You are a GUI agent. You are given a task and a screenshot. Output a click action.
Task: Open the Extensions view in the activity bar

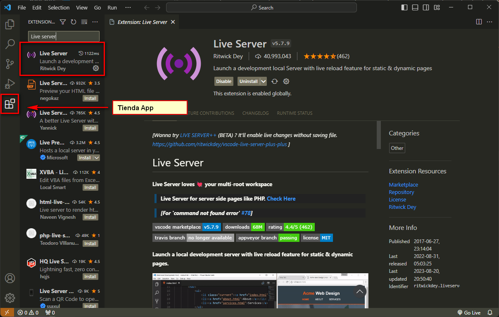tap(10, 104)
